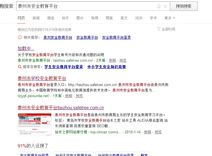The height and width of the screenshot is (156, 212).
Task: Select the 网页 tab
Action: tap(21, 18)
